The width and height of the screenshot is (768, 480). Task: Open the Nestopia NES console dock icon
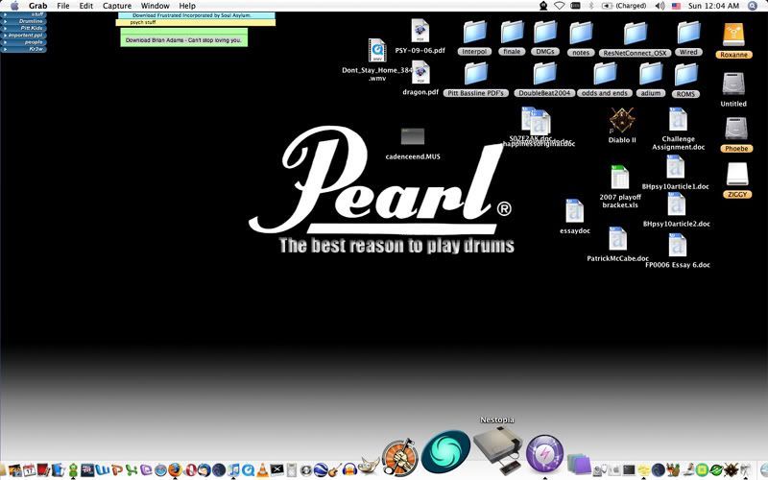pyautogui.click(x=497, y=450)
